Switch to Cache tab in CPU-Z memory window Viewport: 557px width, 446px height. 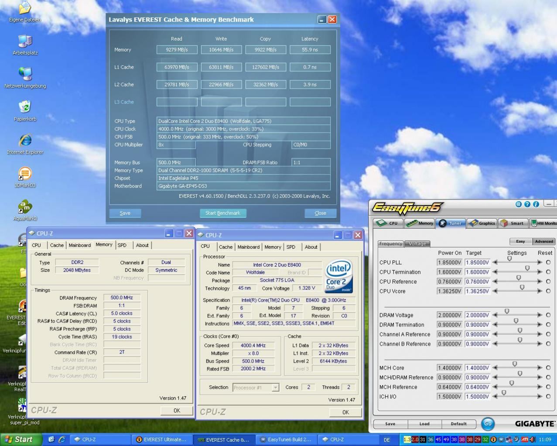click(57, 245)
